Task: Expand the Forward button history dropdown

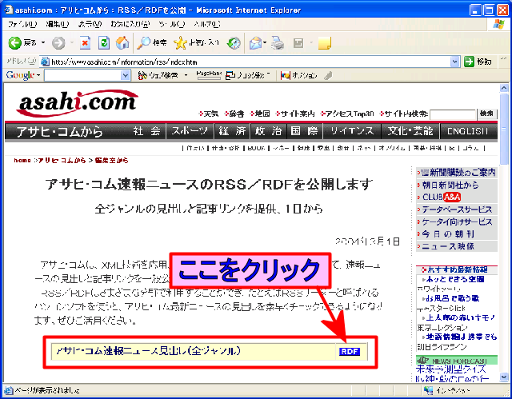Action: 71,42
